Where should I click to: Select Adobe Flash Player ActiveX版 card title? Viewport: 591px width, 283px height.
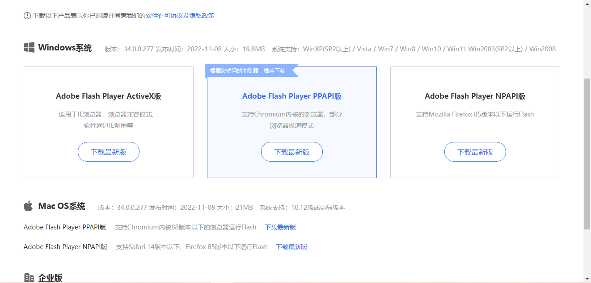[109, 96]
